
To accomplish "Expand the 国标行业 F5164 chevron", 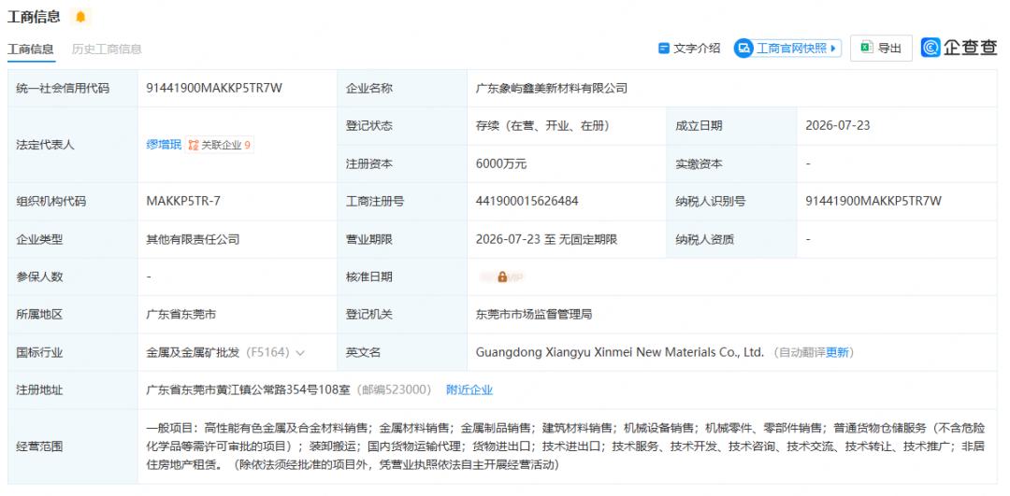I will (300, 353).
